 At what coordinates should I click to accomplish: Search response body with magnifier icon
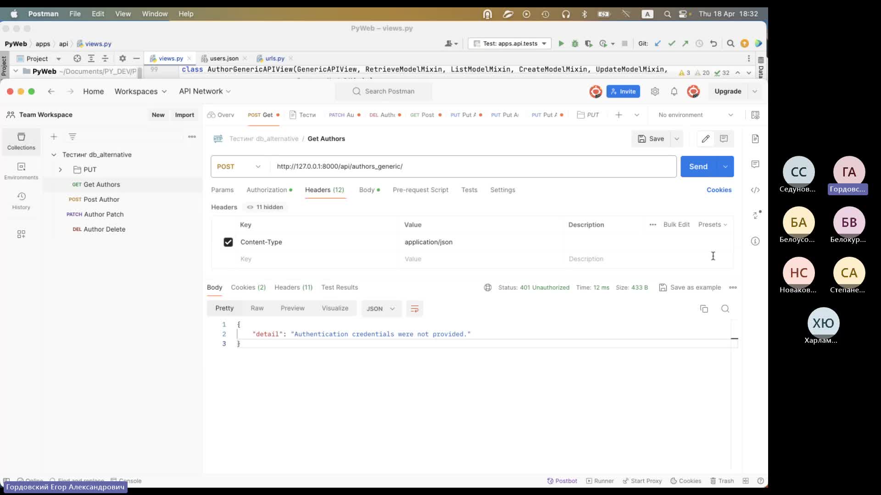pyautogui.click(x=725, y=308)
